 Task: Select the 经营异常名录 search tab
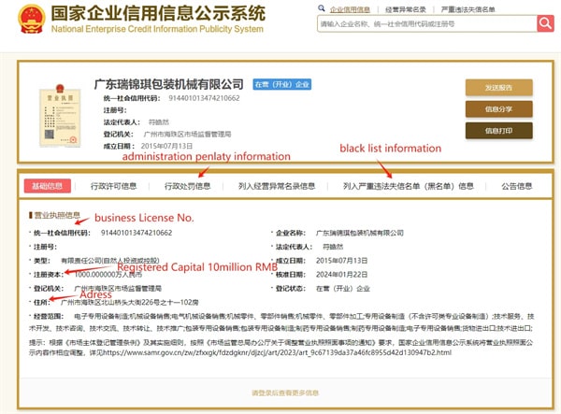point(406,9)
